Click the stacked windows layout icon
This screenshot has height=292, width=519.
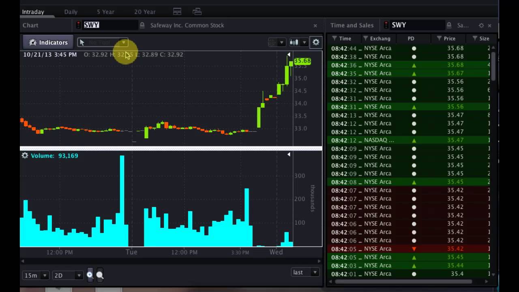pos(197,11)
